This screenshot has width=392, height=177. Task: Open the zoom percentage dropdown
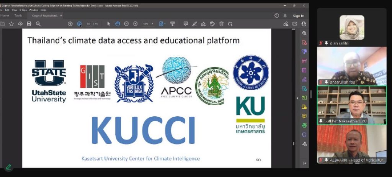(152, 24)
